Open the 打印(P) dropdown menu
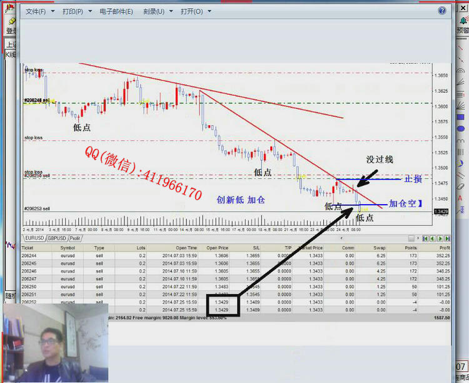The image size is (469, 383). (76, 12)
